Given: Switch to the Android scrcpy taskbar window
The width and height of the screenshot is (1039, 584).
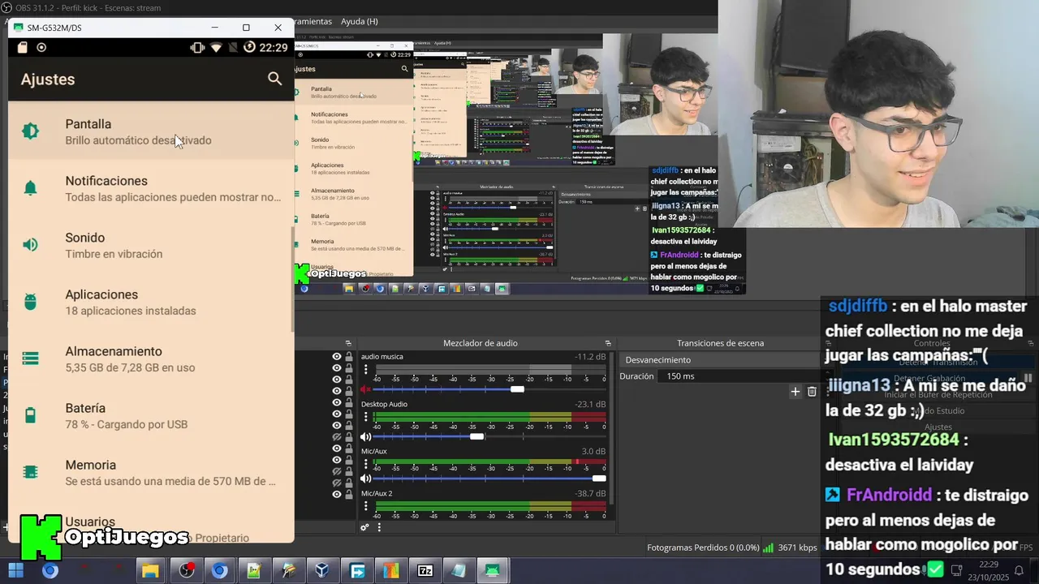Looking at the screenshot, I should tap(492, 570).
